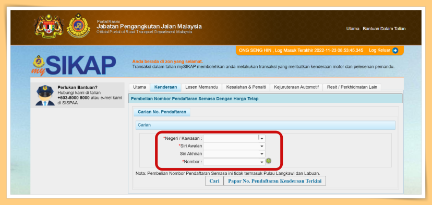The image size is (432, 205).
Task: Click Bantuan Dalam Talian header link
Action: (384, 29)
